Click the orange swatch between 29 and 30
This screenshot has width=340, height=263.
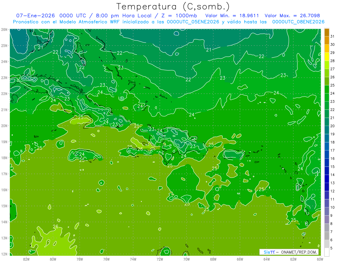(327, 49)
